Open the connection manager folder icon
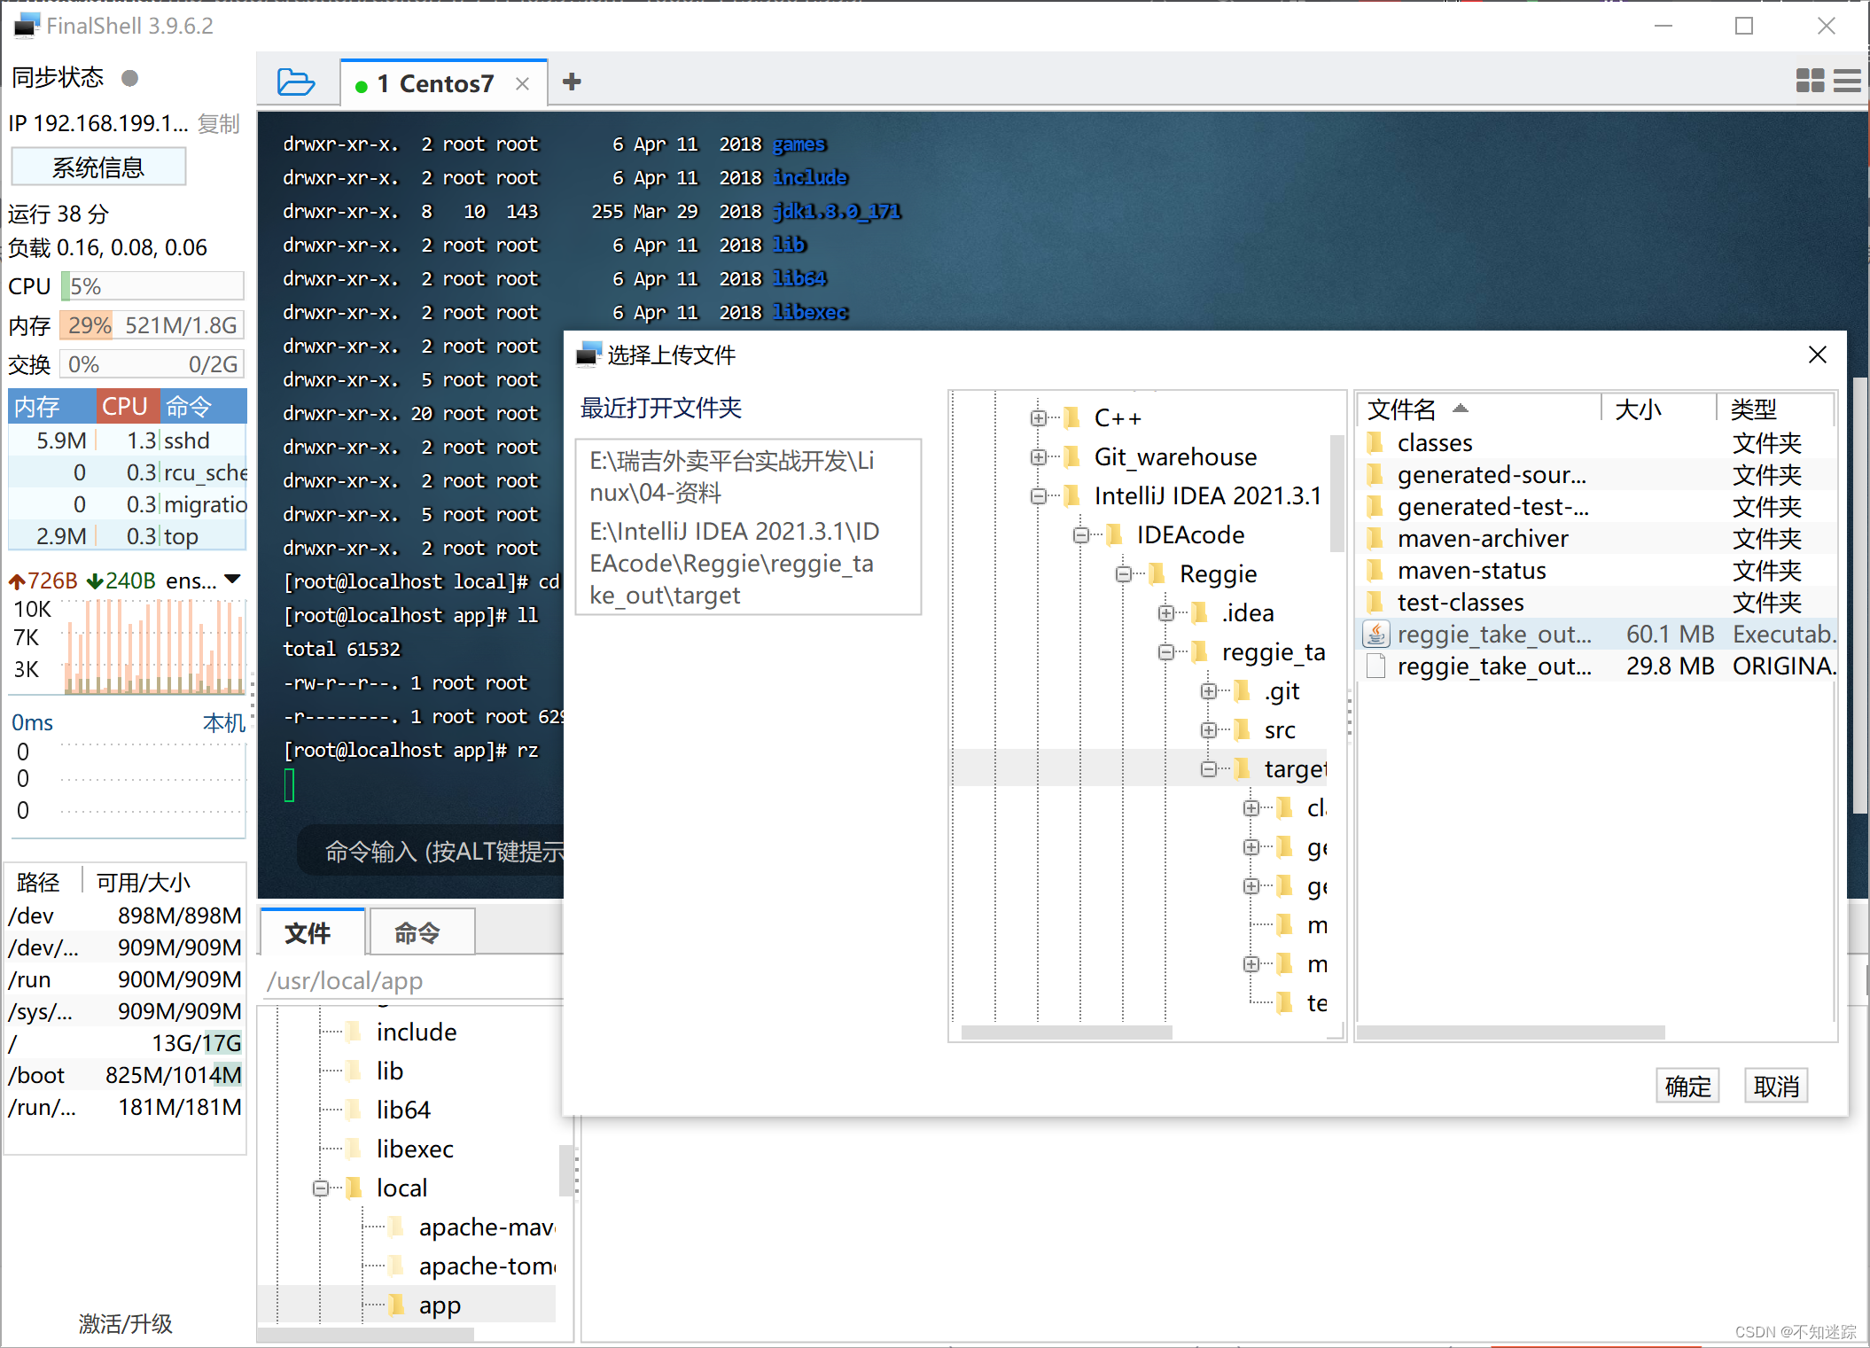The height and width of the screenshot is (1348, 1870). pyautogui.click(x=296, y=82)
